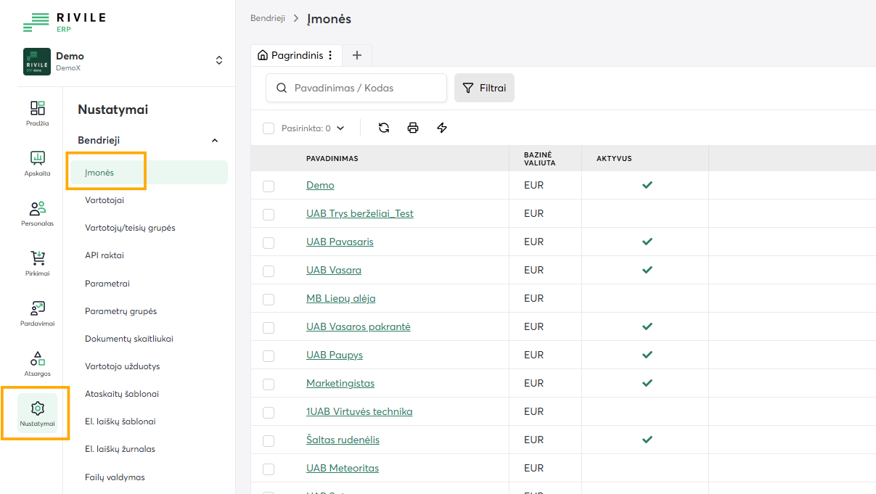This screenshot has height=494, width=876.
Task: Go to the Personalas module
Action: (38, 213)
